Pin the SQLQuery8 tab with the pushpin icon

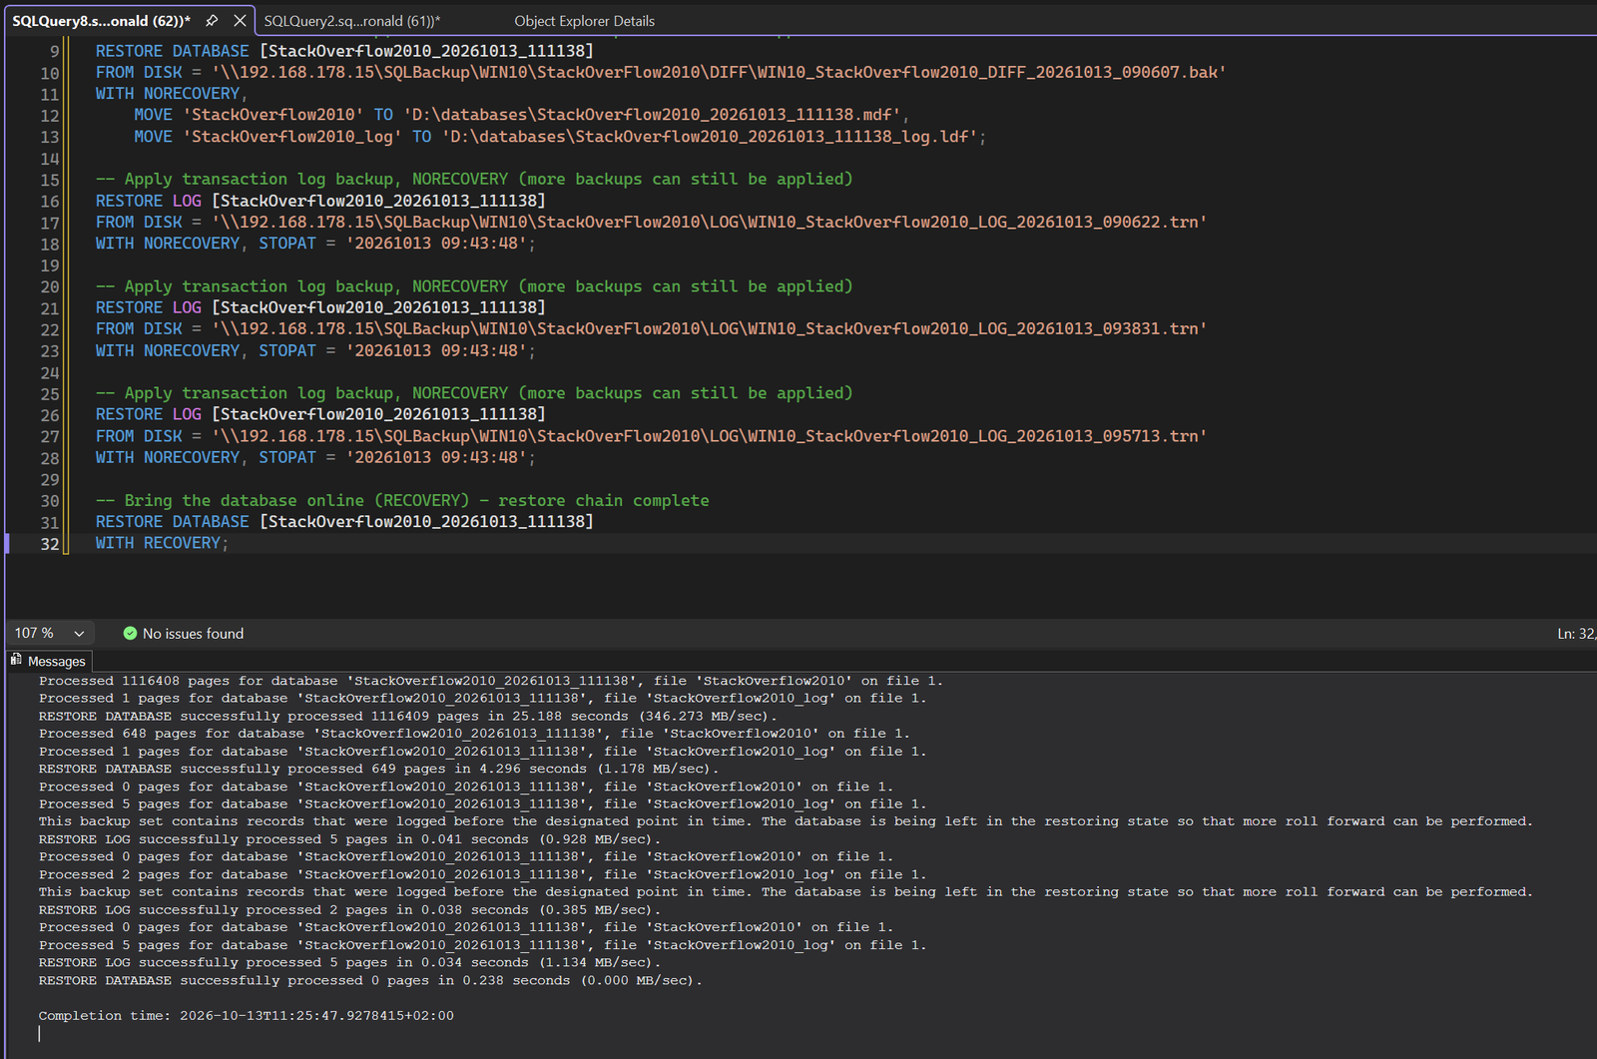point(212,20)
